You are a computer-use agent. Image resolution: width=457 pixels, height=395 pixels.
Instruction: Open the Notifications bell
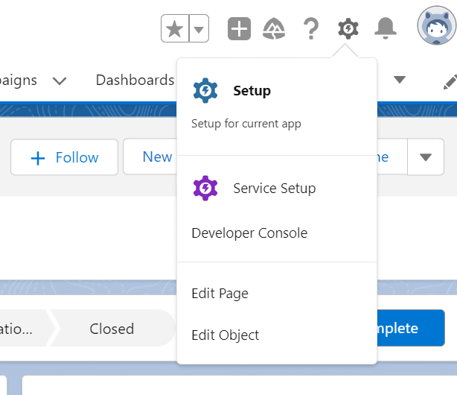click(x=385, y=29)
